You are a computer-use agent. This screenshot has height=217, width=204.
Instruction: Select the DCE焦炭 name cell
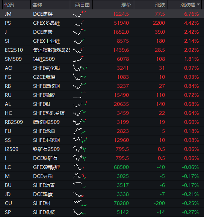coord(43,32)
